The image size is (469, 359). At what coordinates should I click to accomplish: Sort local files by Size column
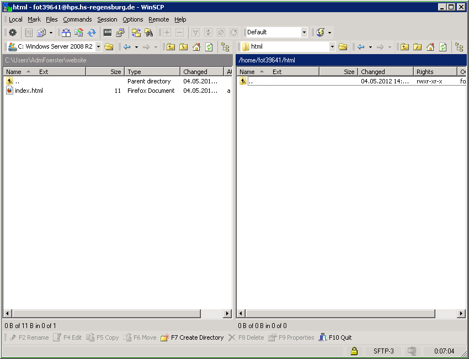click(105, 72)
